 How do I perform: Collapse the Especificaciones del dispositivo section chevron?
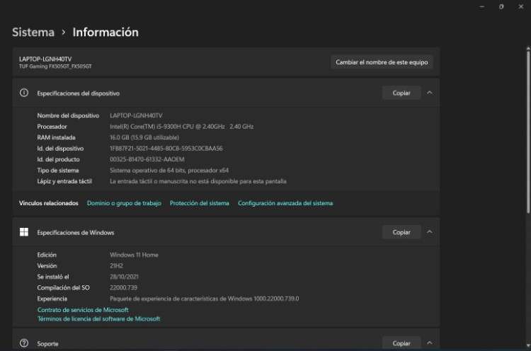430,93
